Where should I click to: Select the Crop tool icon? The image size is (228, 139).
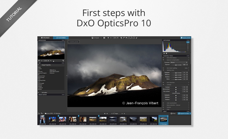[121, 38]
